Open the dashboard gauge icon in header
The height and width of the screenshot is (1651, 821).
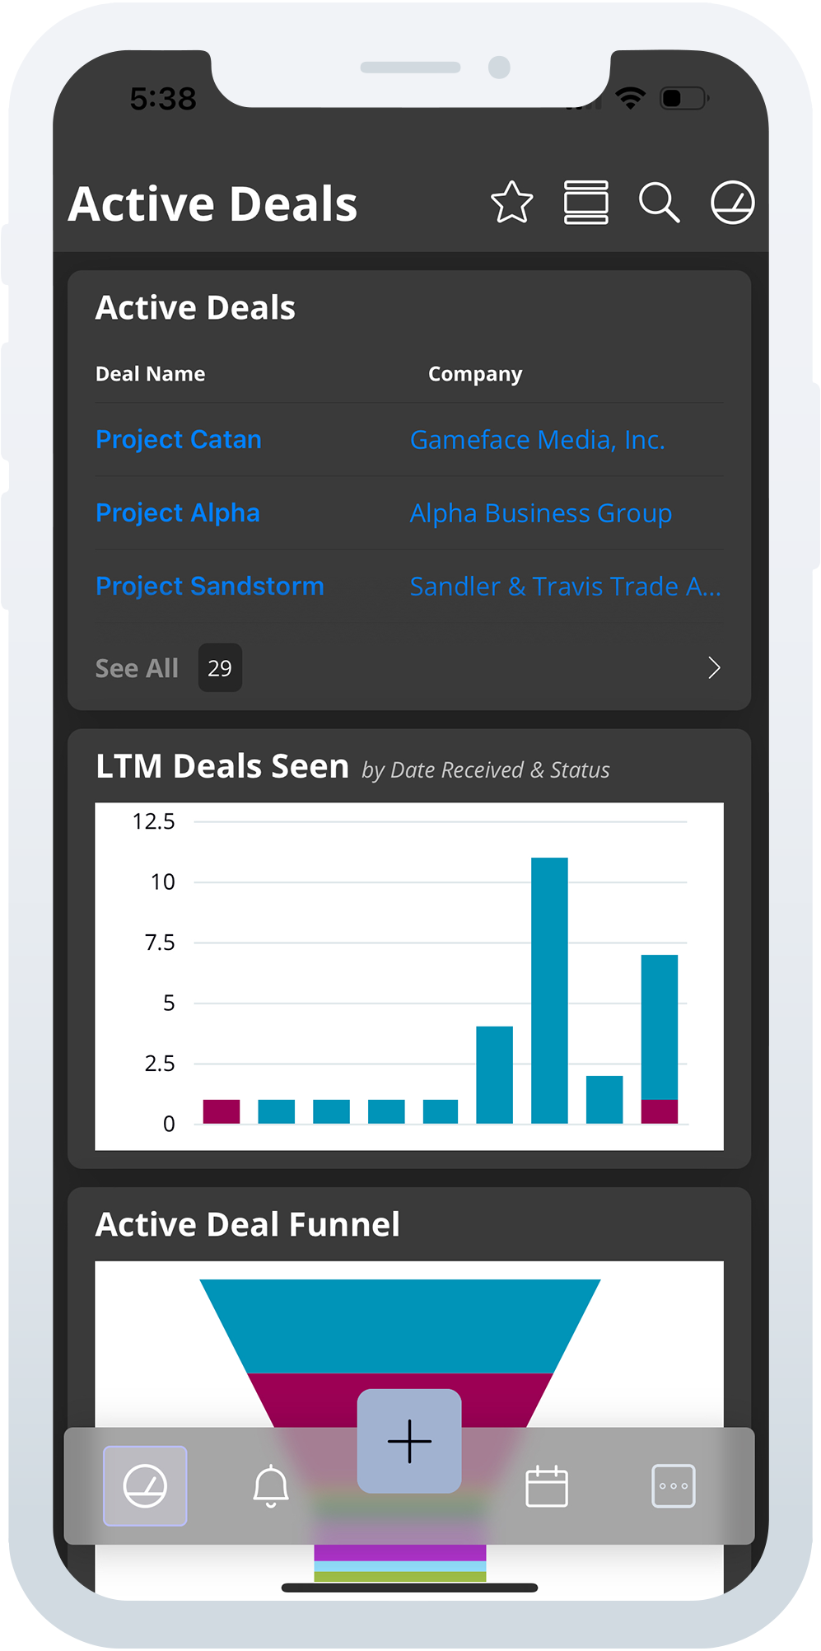pos(732,203)
